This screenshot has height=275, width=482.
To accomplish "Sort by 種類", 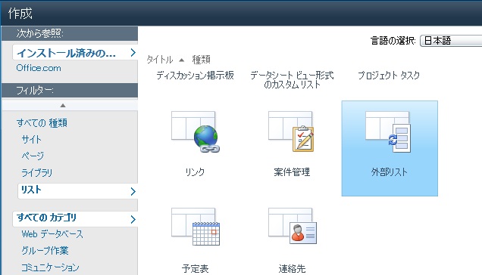I will (201, 60).
